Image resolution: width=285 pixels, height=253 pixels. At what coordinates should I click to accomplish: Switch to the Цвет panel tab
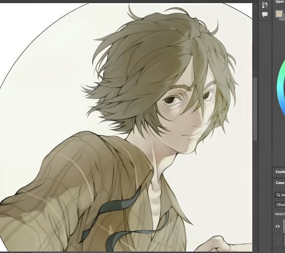coord(280,2)
